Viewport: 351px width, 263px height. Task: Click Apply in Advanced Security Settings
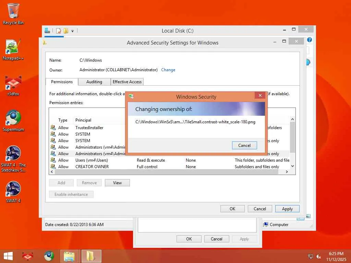[x=288, y=209]
